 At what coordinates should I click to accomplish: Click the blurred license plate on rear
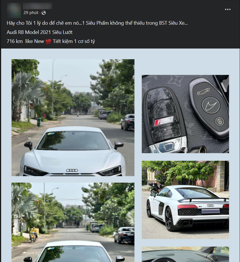click(x=210, y=211)
